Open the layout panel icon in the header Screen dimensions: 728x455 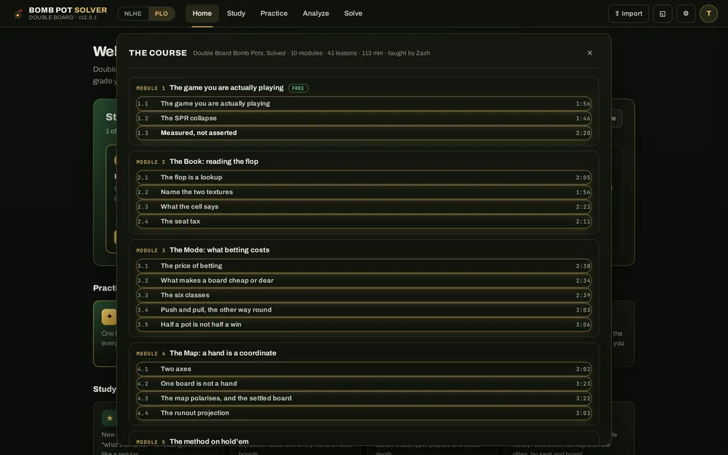point(663,14)
